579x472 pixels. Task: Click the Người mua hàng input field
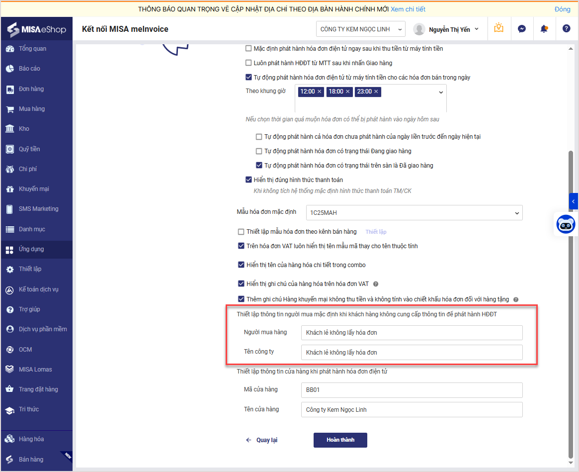pos(412,333)
